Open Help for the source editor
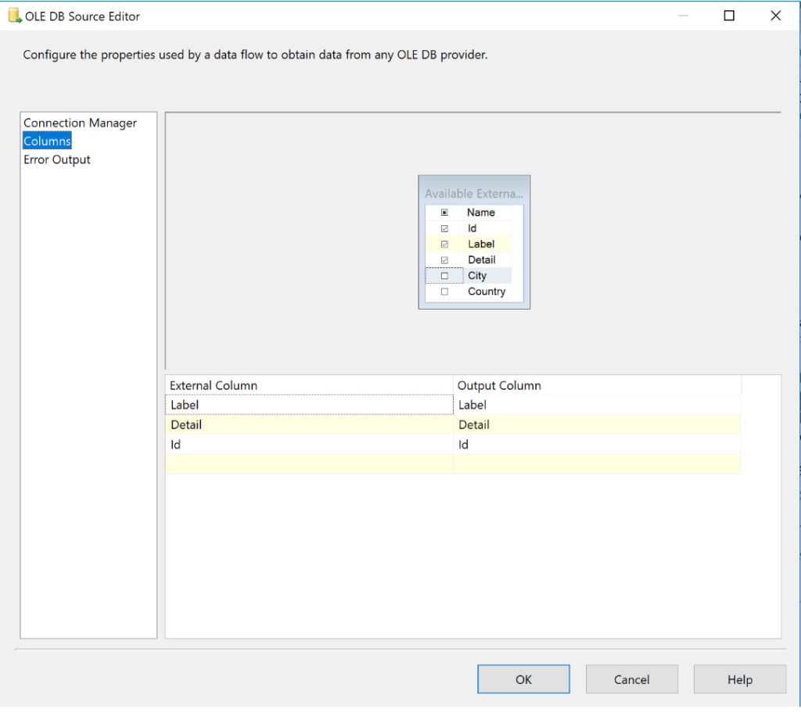The image size is (801, 712). tap(738, 678)
